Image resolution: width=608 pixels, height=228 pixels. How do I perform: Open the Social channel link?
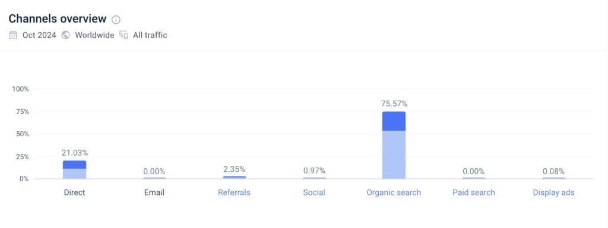[x=314, y=192]
